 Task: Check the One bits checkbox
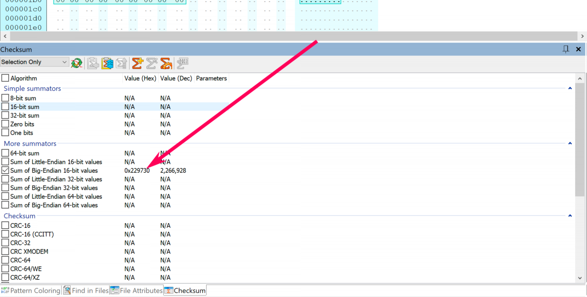point(5,132)
